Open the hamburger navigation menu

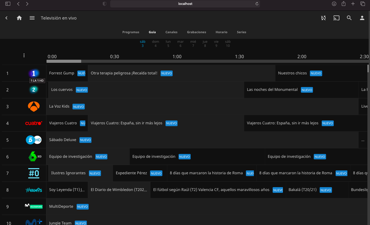click(x=32, y=18)
